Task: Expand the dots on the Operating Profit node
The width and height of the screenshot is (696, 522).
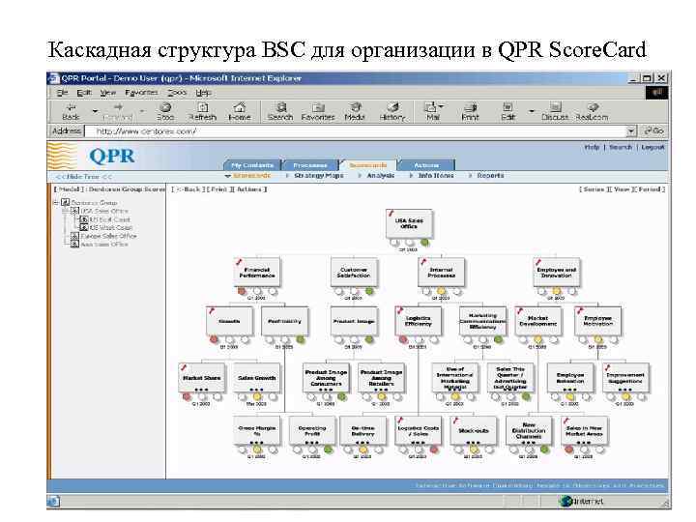Action: (x=311, y=443)
